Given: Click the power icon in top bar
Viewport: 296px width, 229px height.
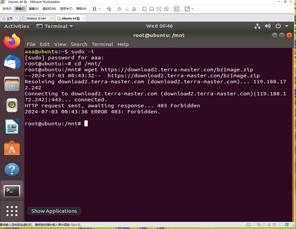Looking at the screenshot, I should pos(278,26).
